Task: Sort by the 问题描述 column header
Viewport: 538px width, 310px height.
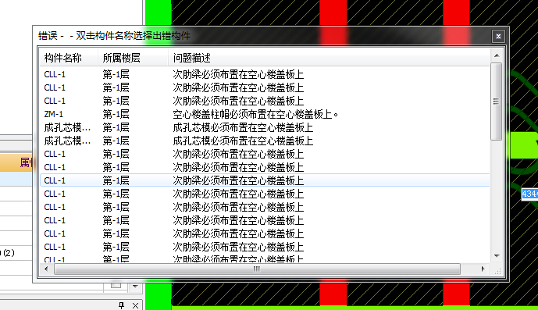Action: (x=329, y=58)
